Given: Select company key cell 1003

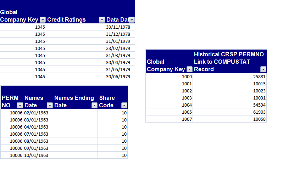Looking at the screenshot, I should tap(169, 98).
